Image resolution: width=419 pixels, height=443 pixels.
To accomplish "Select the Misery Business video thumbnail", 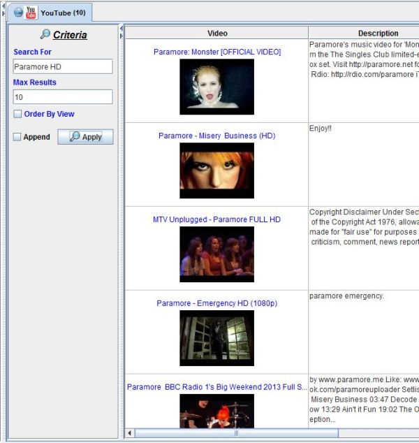I will tap(216, 170).
